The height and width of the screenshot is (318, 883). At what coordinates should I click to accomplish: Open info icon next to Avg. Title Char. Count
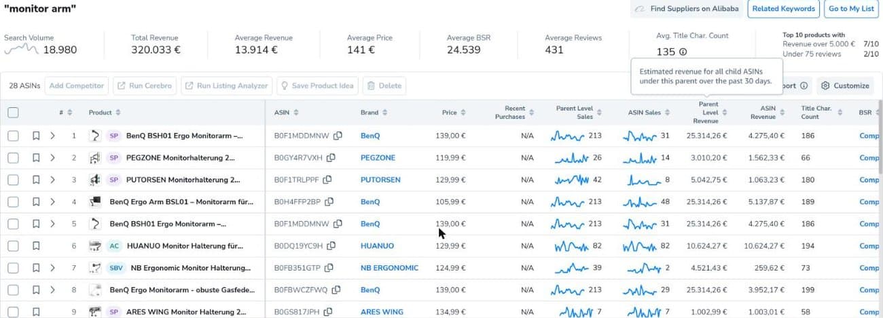point(683,52)
